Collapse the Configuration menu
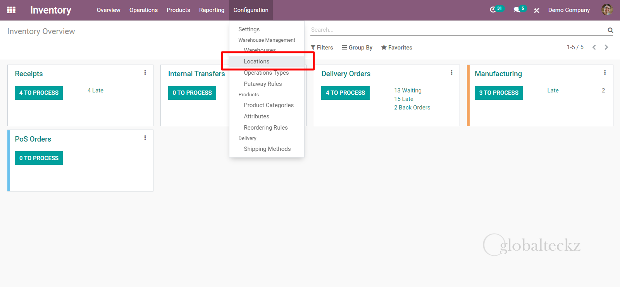The height and width of the screenshot is (287, 620). pos(251,10)
